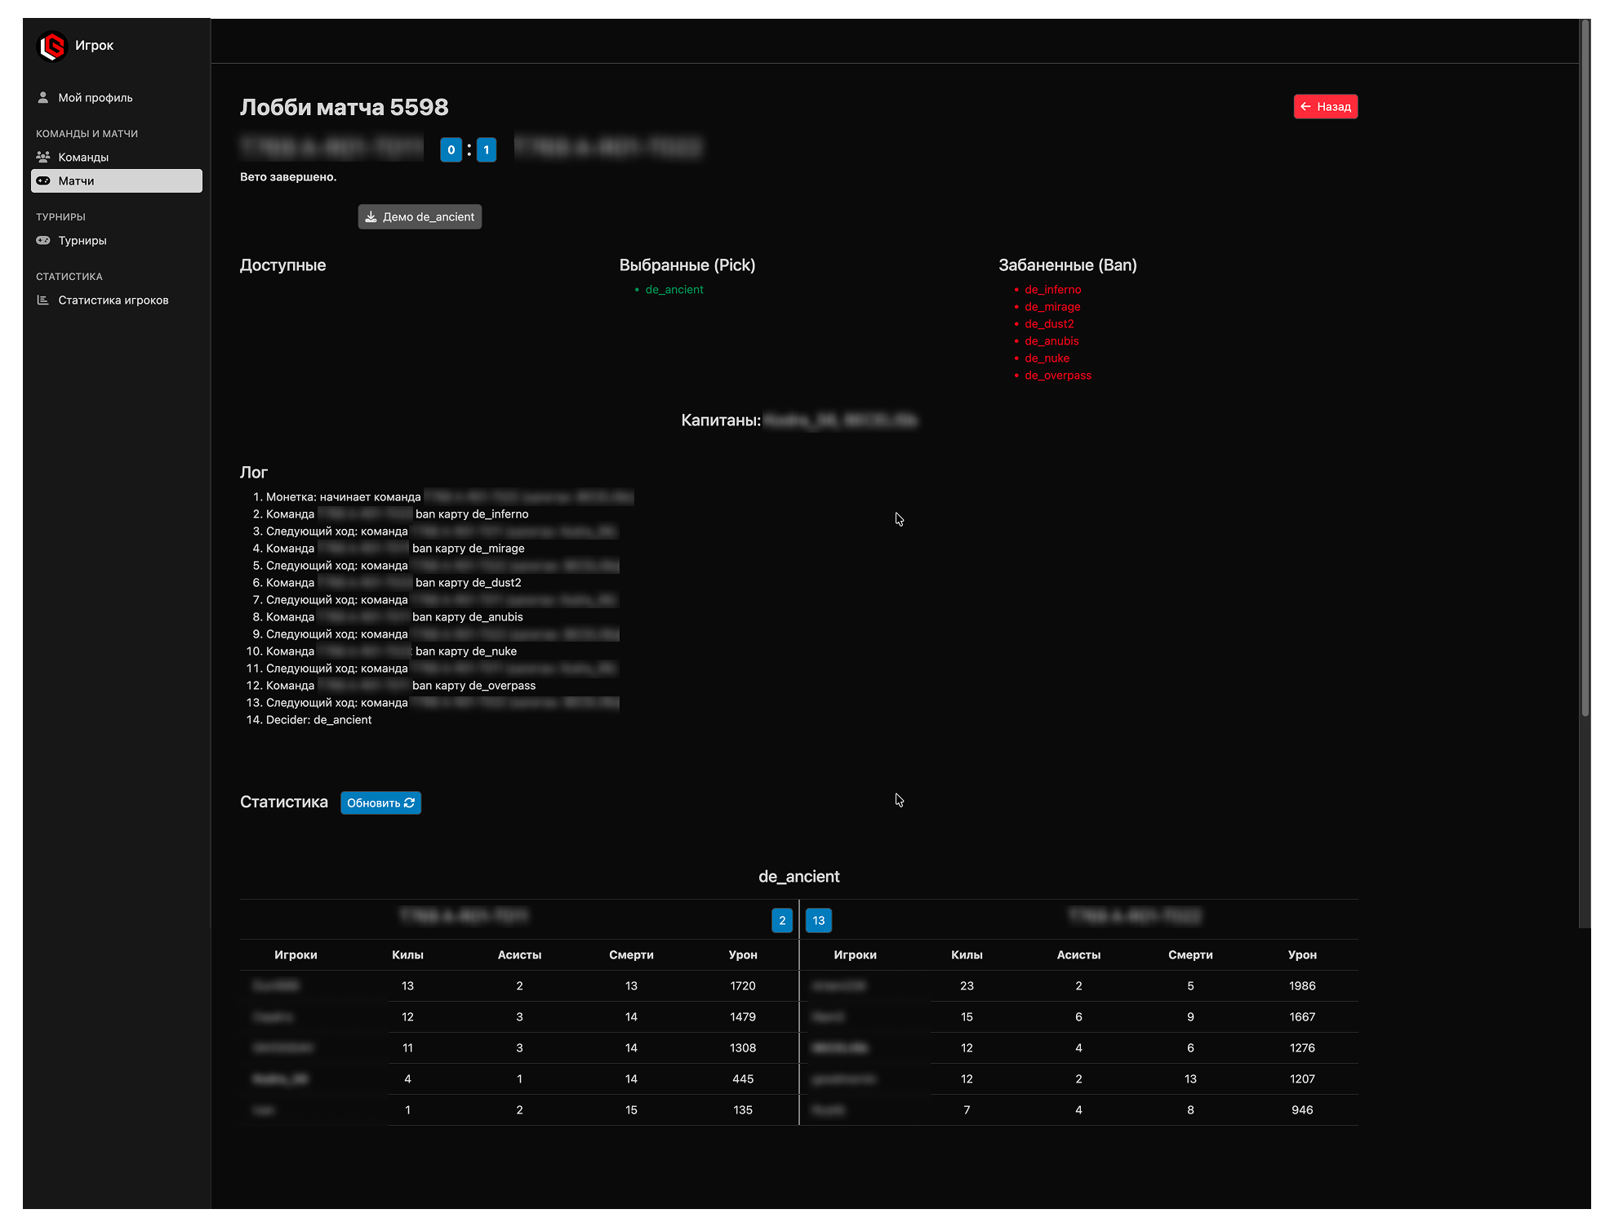Download Демо de_ancient
Screen dimensions: 1614x1227
420,217
